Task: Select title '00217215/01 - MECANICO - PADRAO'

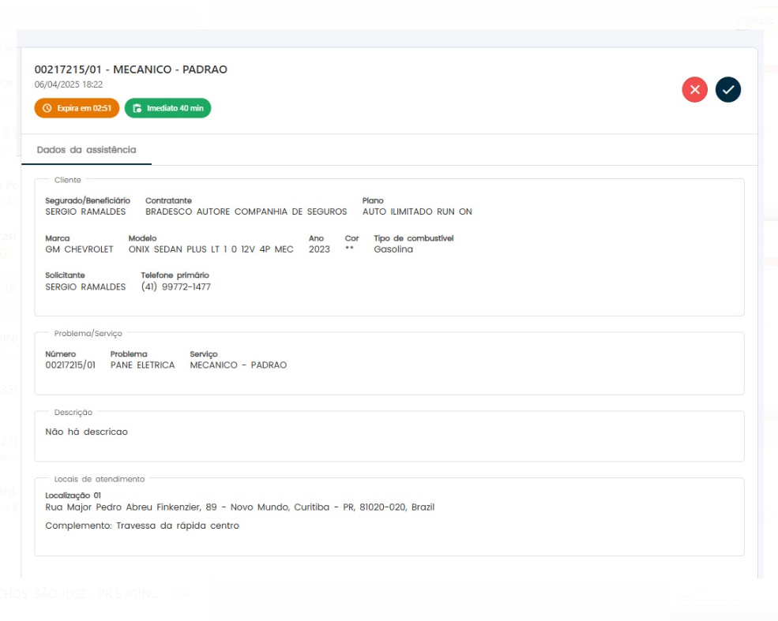Action: (131, 69)
